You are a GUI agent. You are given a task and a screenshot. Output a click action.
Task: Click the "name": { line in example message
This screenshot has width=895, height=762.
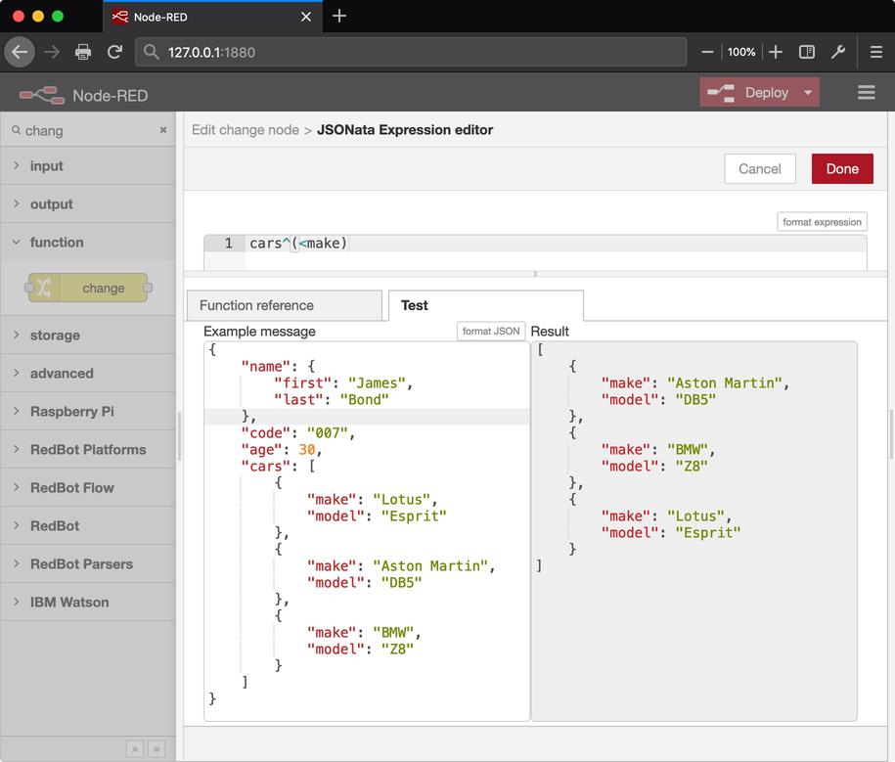(278, 367)
